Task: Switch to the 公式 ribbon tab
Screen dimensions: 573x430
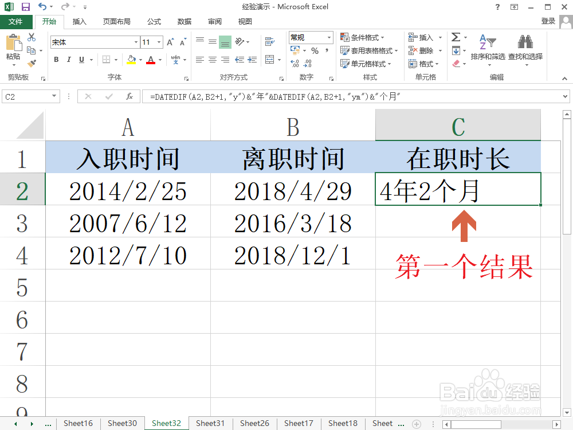Action: [x=154, y=22]
